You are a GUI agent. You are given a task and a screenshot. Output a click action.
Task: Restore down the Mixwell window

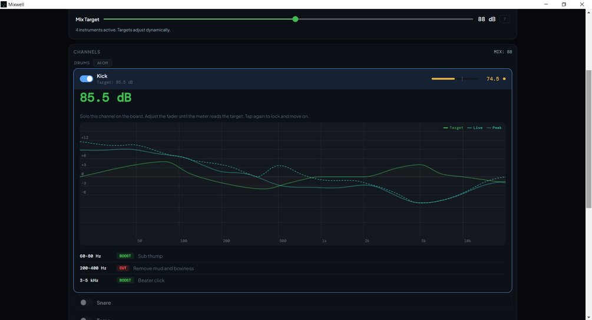click(564, 5)
